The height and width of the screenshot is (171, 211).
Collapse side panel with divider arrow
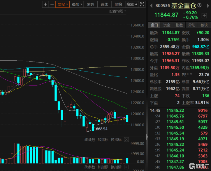tap(147, 137)
